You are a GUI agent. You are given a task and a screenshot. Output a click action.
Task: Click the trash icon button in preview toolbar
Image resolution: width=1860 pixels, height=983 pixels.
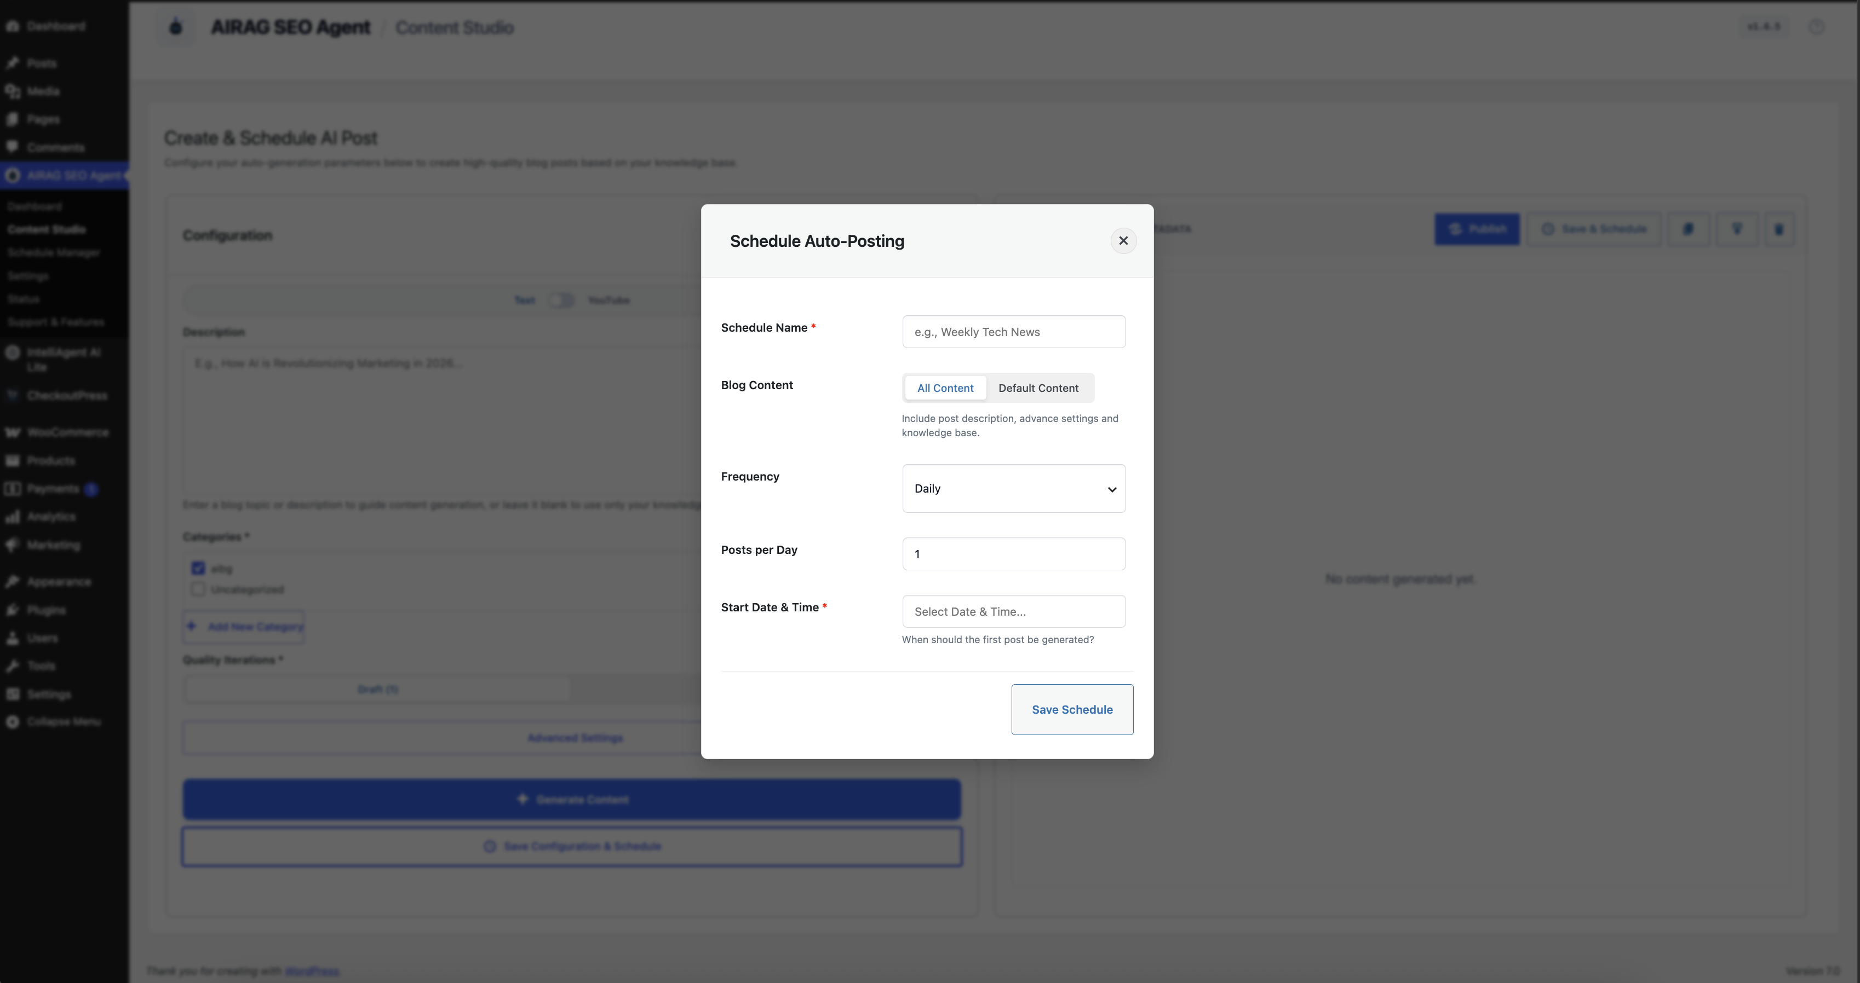point(1779,229)
